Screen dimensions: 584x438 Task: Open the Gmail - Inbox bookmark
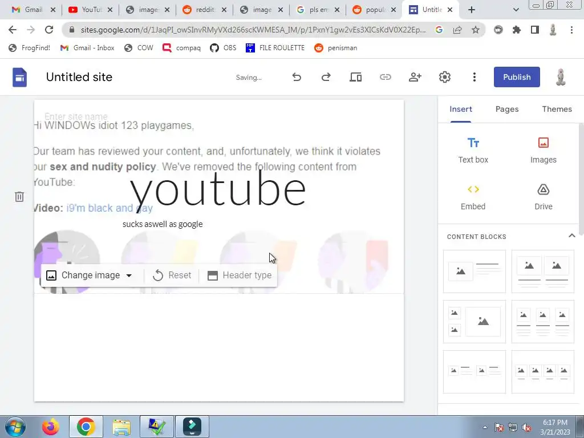[87, 48]
